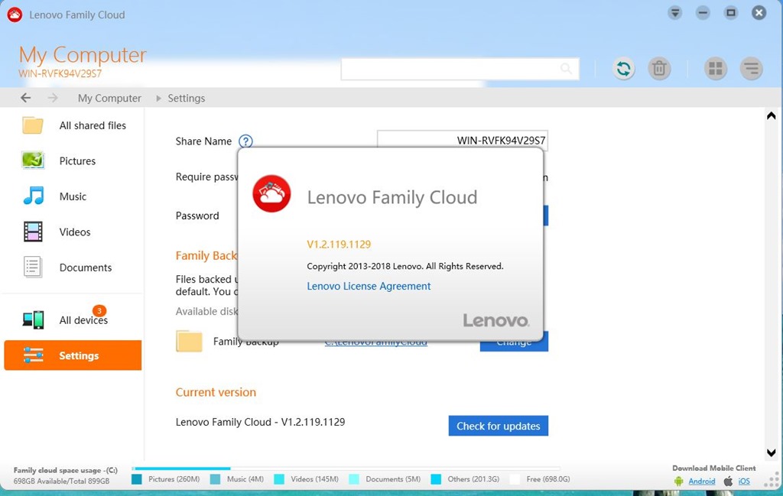
Task: Open the Lenovo License Agreement link
Action: tap(369, 286)
